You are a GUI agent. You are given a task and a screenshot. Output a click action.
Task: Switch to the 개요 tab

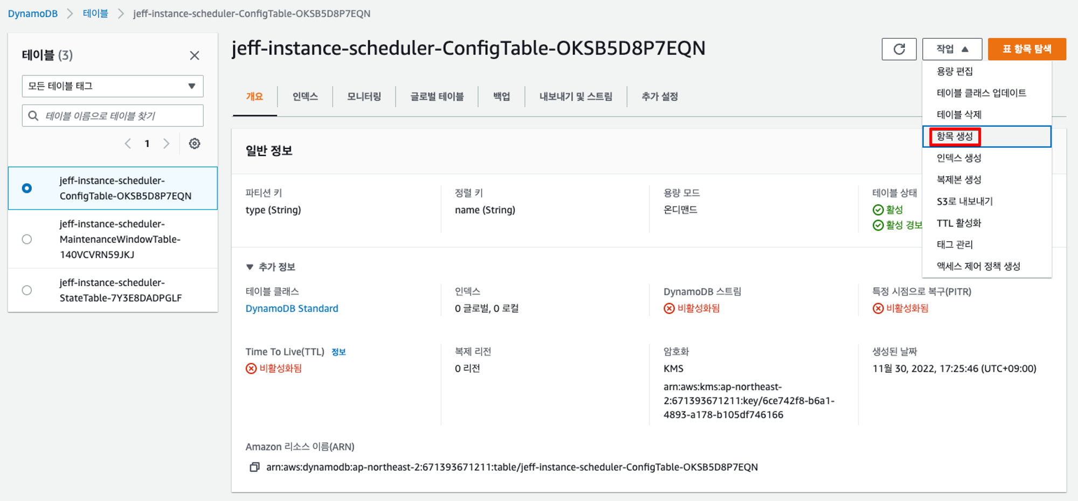click(x=254, y=97)
